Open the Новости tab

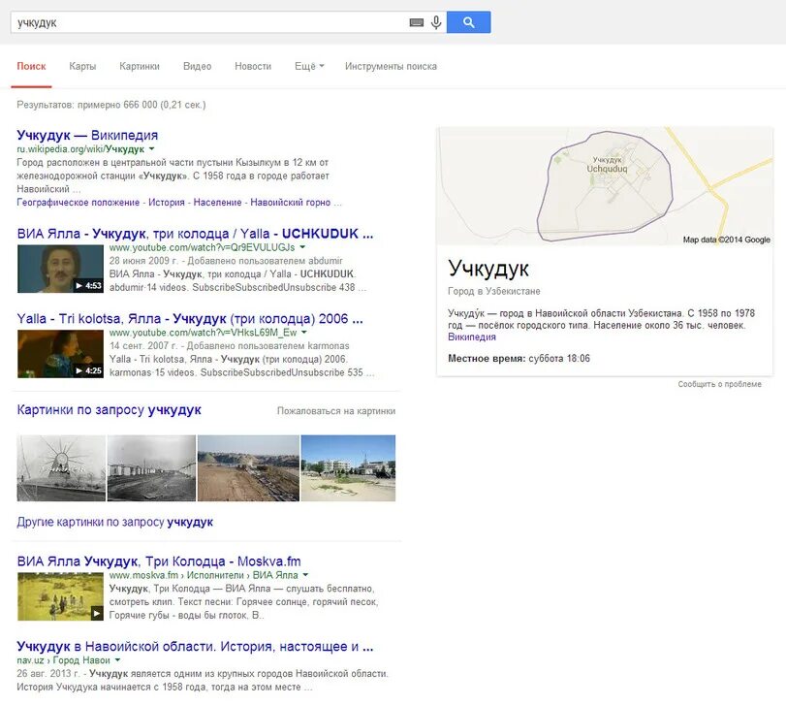point(253,66)
